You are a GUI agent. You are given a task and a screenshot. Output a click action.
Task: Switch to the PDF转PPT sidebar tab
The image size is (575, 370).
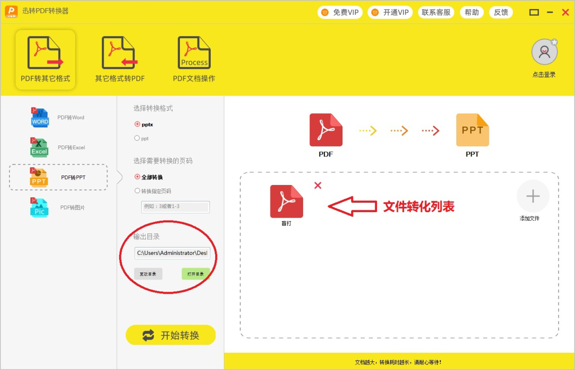pyautogui.click(x=58, y=177)
